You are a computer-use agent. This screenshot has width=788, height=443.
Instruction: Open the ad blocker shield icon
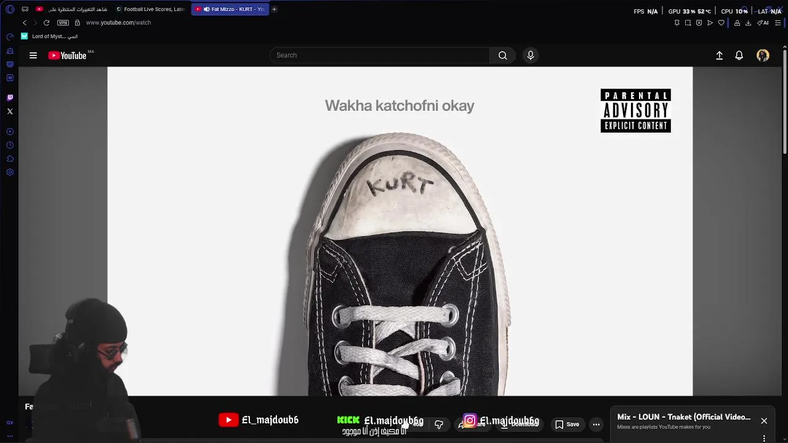coord(699,23)
